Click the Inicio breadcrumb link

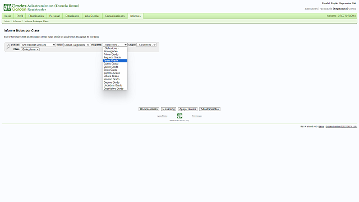pyautogui.click(x=7, y=21)
